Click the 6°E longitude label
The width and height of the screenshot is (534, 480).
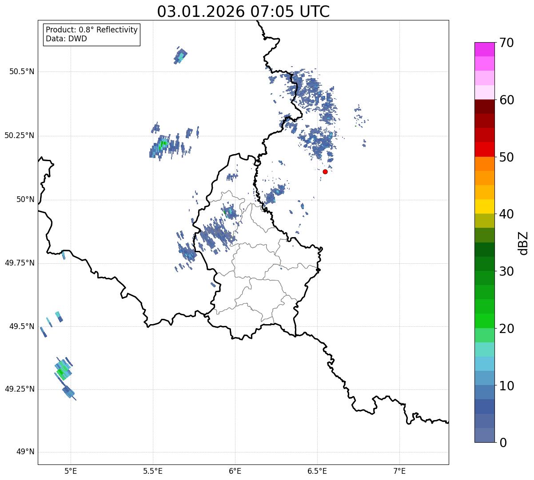[x=235, y=471]
